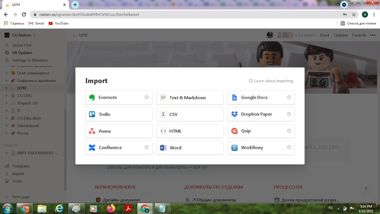The height and width of the screenshot is (214, 380).
Task: Open Gmail bookmark
Action: coord(36,23)
